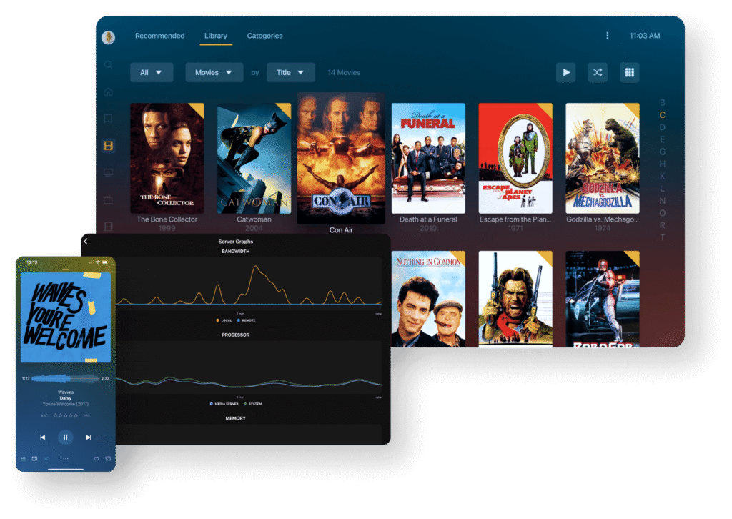Image resolution: width=732 pixels, height=519 pixels.
Task: Open the All filter dropdown
Action: (x=151, y=72)
